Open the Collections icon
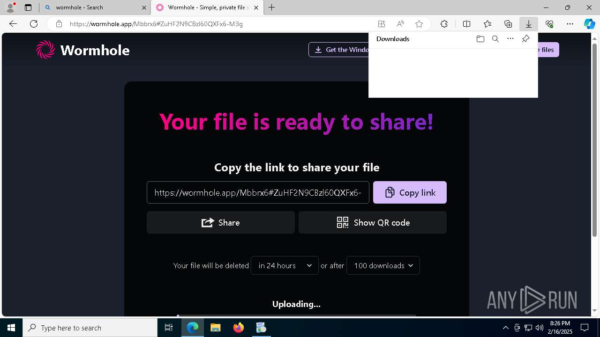The width and height of the screenshot is (600, 337). point(508,24)
